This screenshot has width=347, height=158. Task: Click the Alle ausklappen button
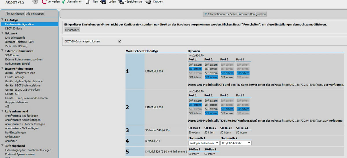click(x=15, y=14)
